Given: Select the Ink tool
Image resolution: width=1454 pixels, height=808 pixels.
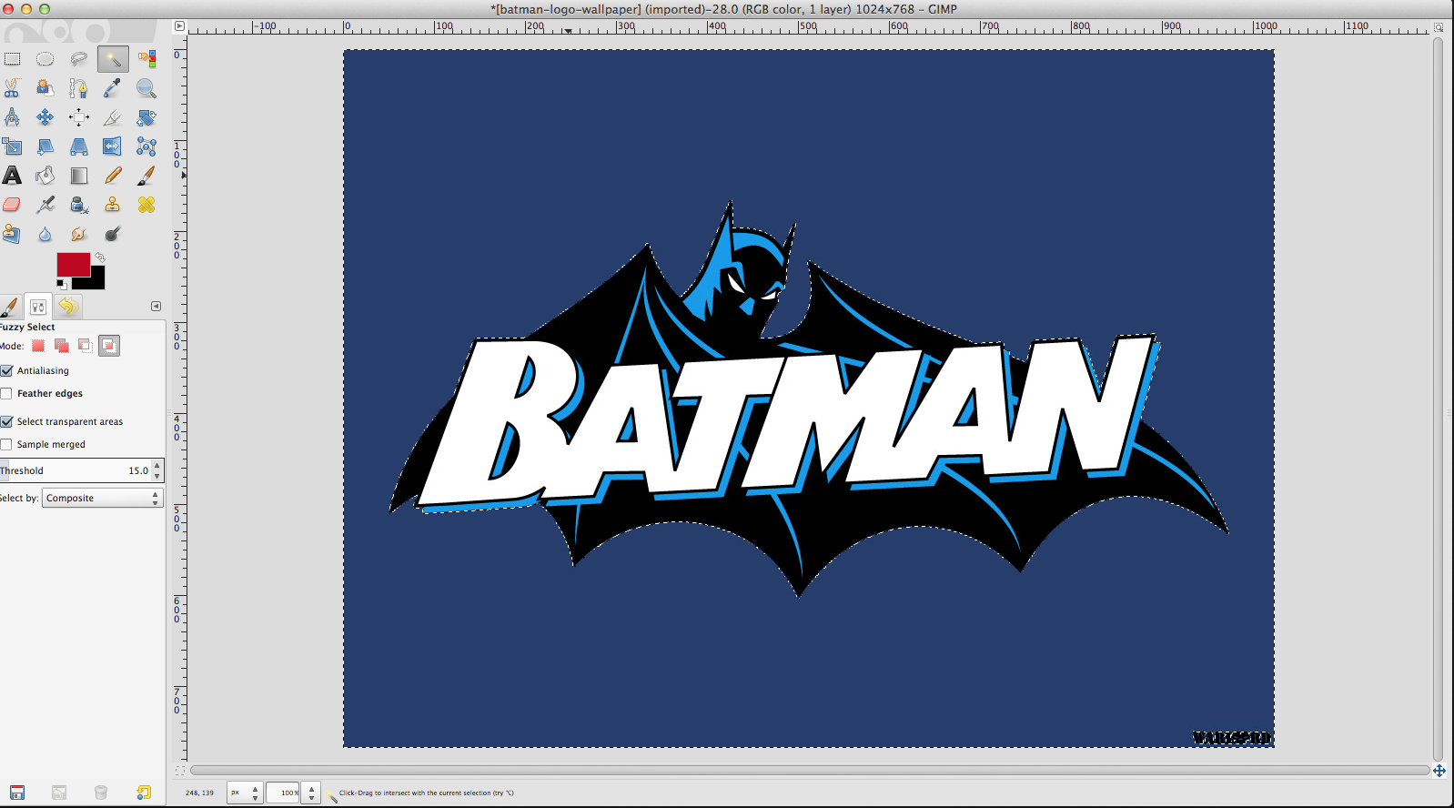Looking at the screenshot, I should (x=79, y=205).
